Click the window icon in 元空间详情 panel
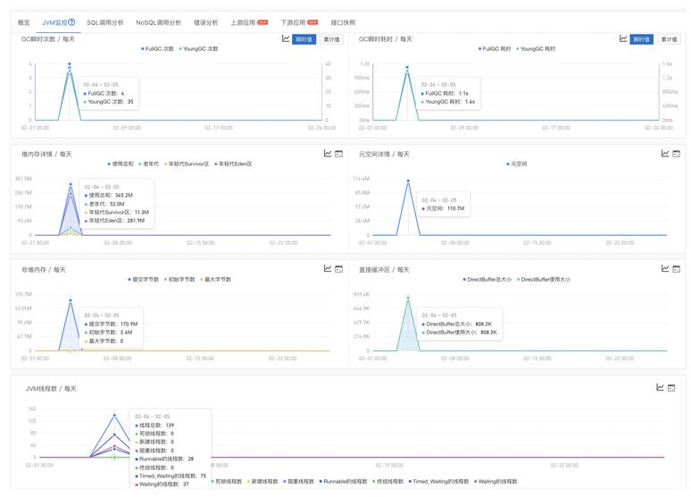The height and width of the screenshot is (497, 691). (676, 154)
